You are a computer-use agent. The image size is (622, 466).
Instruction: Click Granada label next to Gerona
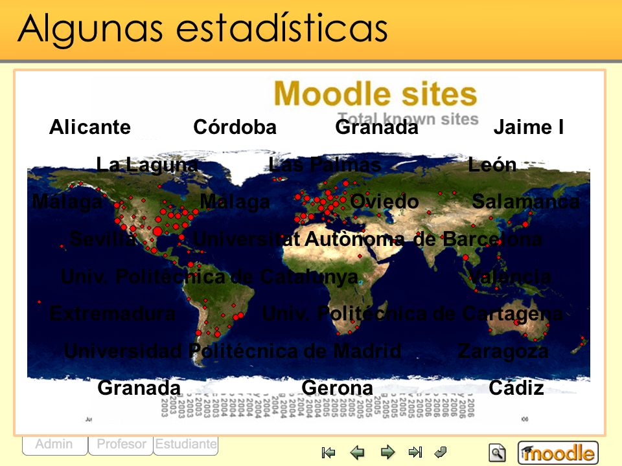pos(139,388)
